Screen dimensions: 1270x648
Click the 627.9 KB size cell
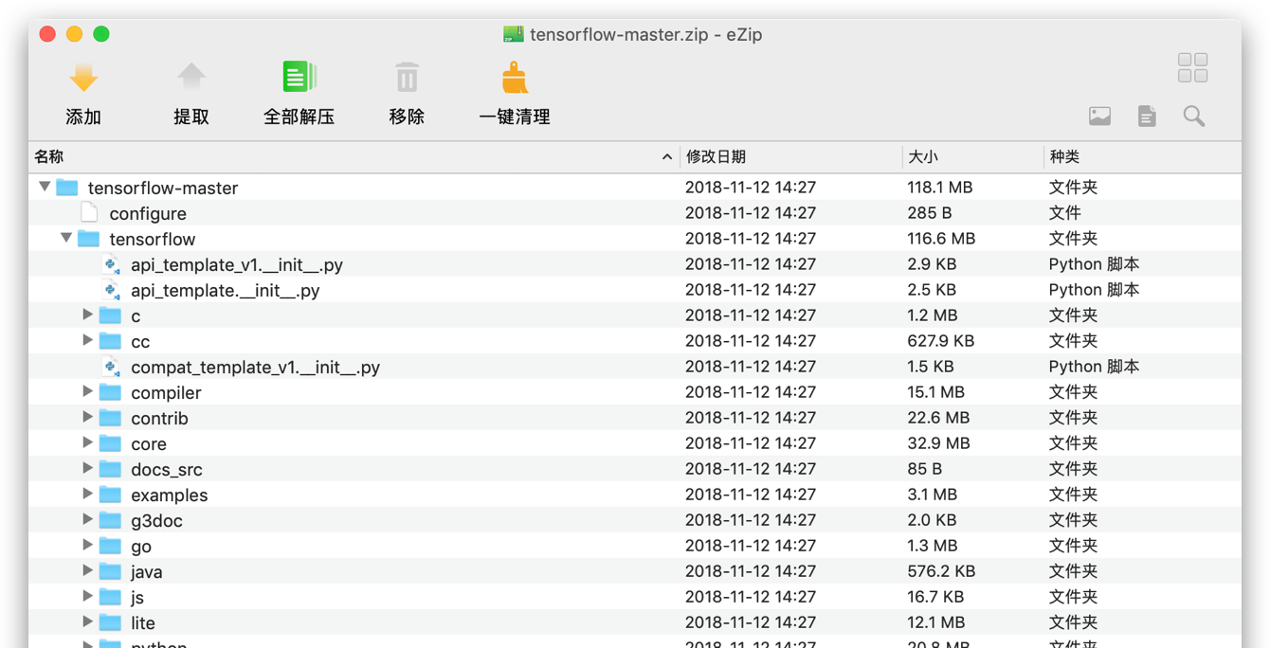pos(941,341)
